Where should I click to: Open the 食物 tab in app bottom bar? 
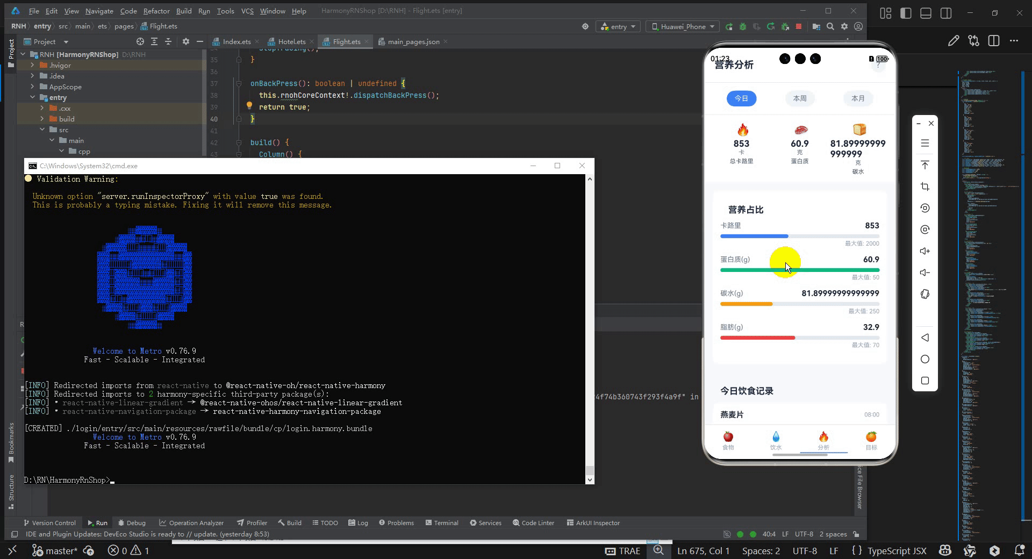(728, 440)
